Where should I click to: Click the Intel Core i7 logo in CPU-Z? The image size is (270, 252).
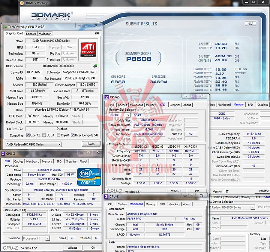(89, 177)
